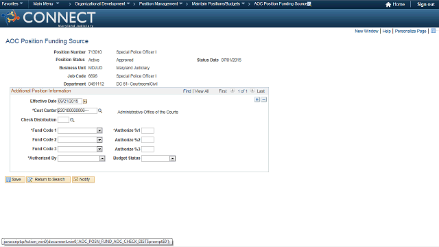Click the CONNECT Maryland Judiciary logo
The height and width of the screenshot is (247, 439).
pyautogui.click(x=49, y=19)
